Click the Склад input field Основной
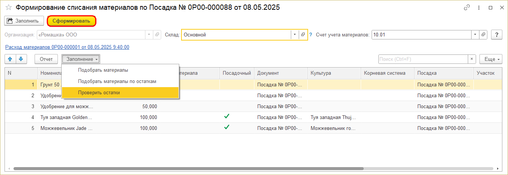The height and width of the screenshot is (175, 508). [x=236, y=35]
